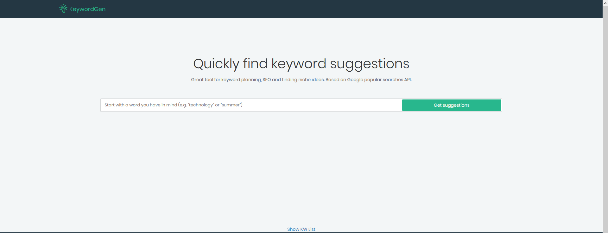The height and width of the screenshot is (233, 608).
Task: Click the word 'keyword' in the main heading
Action: (299, 64)
